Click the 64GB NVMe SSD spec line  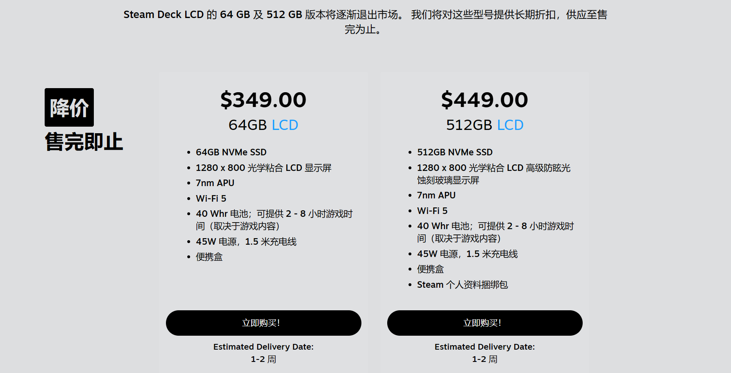point(231,152)
